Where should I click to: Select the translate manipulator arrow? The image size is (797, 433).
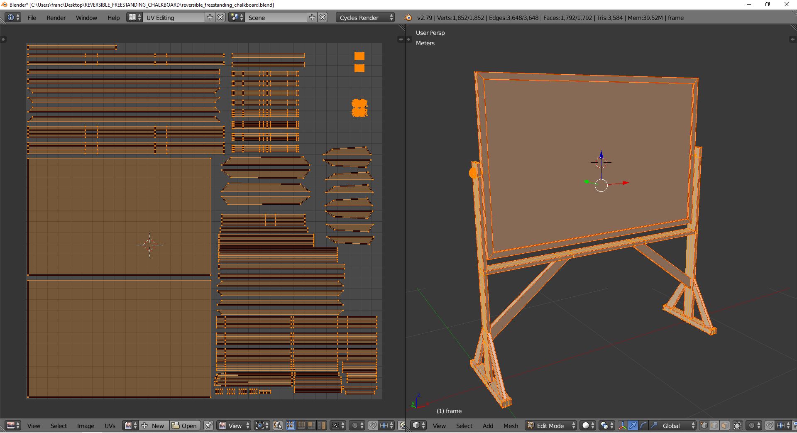[x=633, y=426]
